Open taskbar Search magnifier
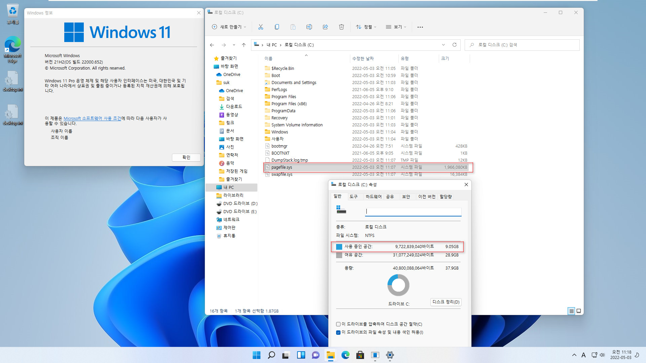Viewport: 646px width, 363px height. click(x=271, y=355)
